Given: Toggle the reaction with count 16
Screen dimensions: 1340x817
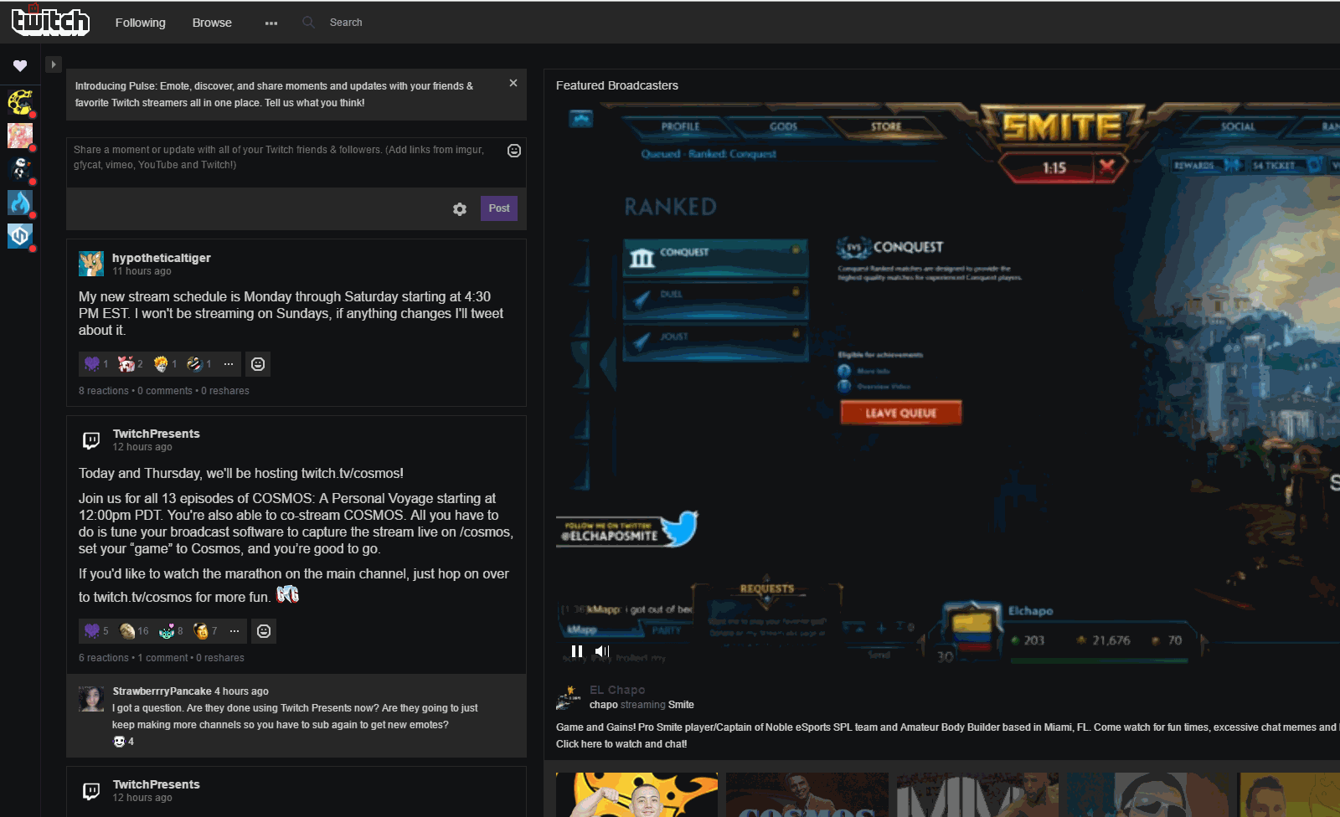Looking at the screenshot, I should (x=134, y=631).
